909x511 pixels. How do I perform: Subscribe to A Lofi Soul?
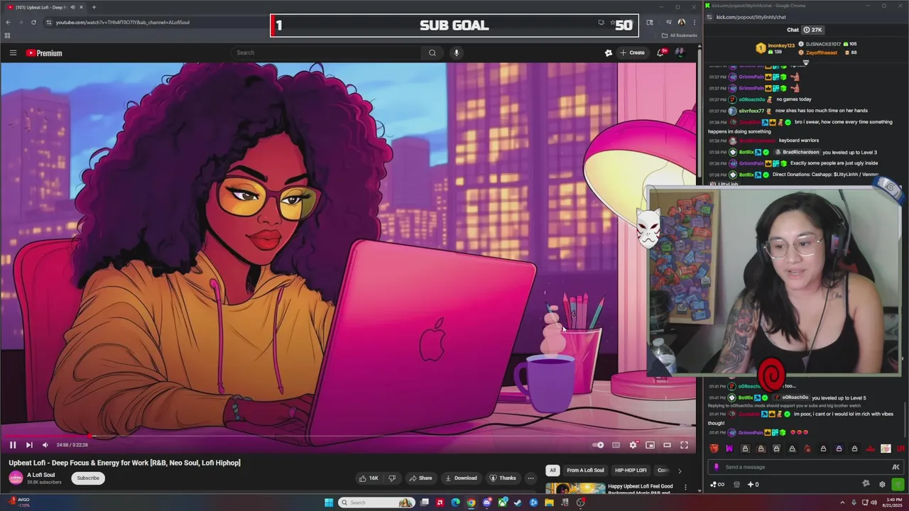point(88,478)
